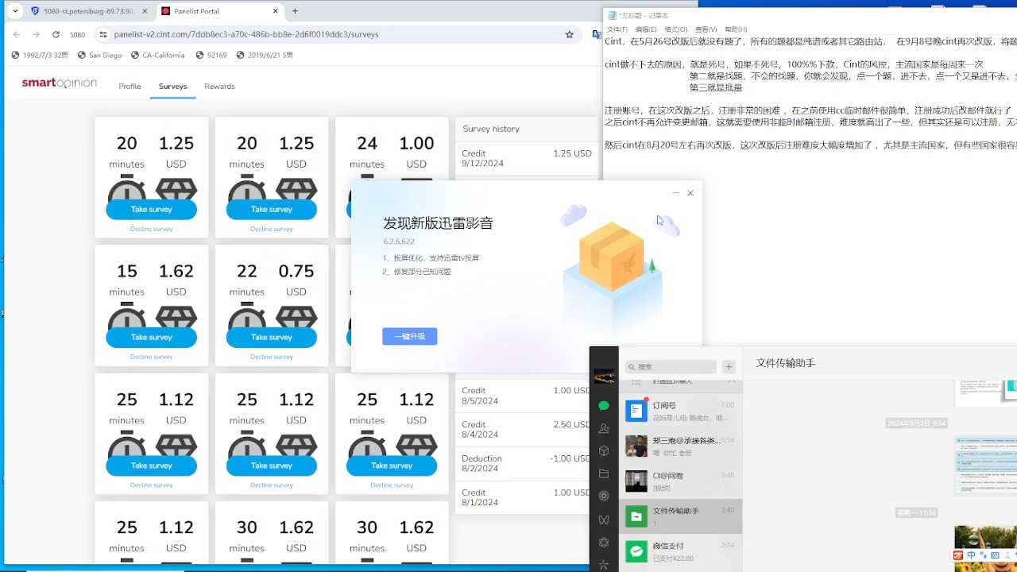1017x572 pixels.
Task: Take the 22-minute 0.75 USD survey
Action: (271, 337)
